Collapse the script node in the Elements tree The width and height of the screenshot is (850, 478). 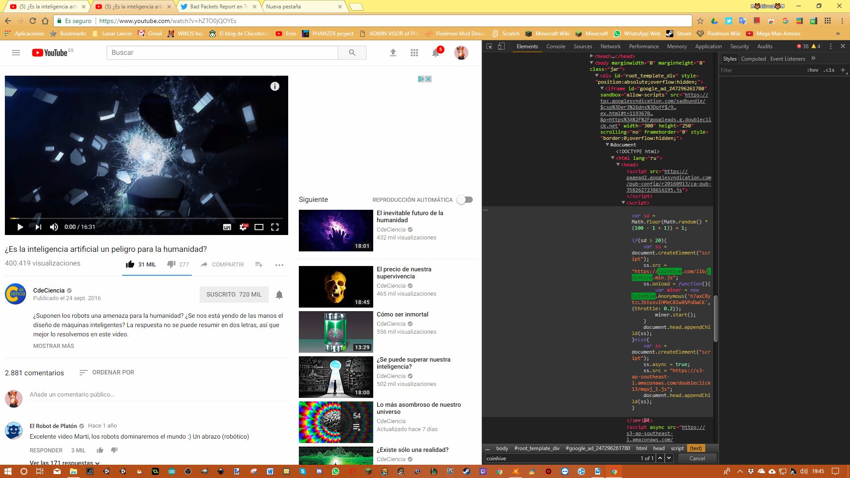click(623, 203)
